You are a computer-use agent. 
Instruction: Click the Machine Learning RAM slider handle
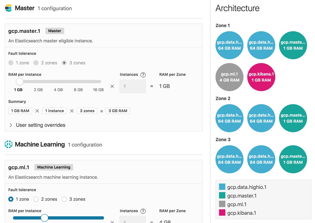[x=44, y=218]
